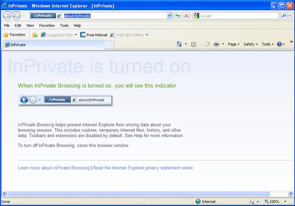Click the Internet security zone indicator
295x206 pixels.
[x=205, y=202]
